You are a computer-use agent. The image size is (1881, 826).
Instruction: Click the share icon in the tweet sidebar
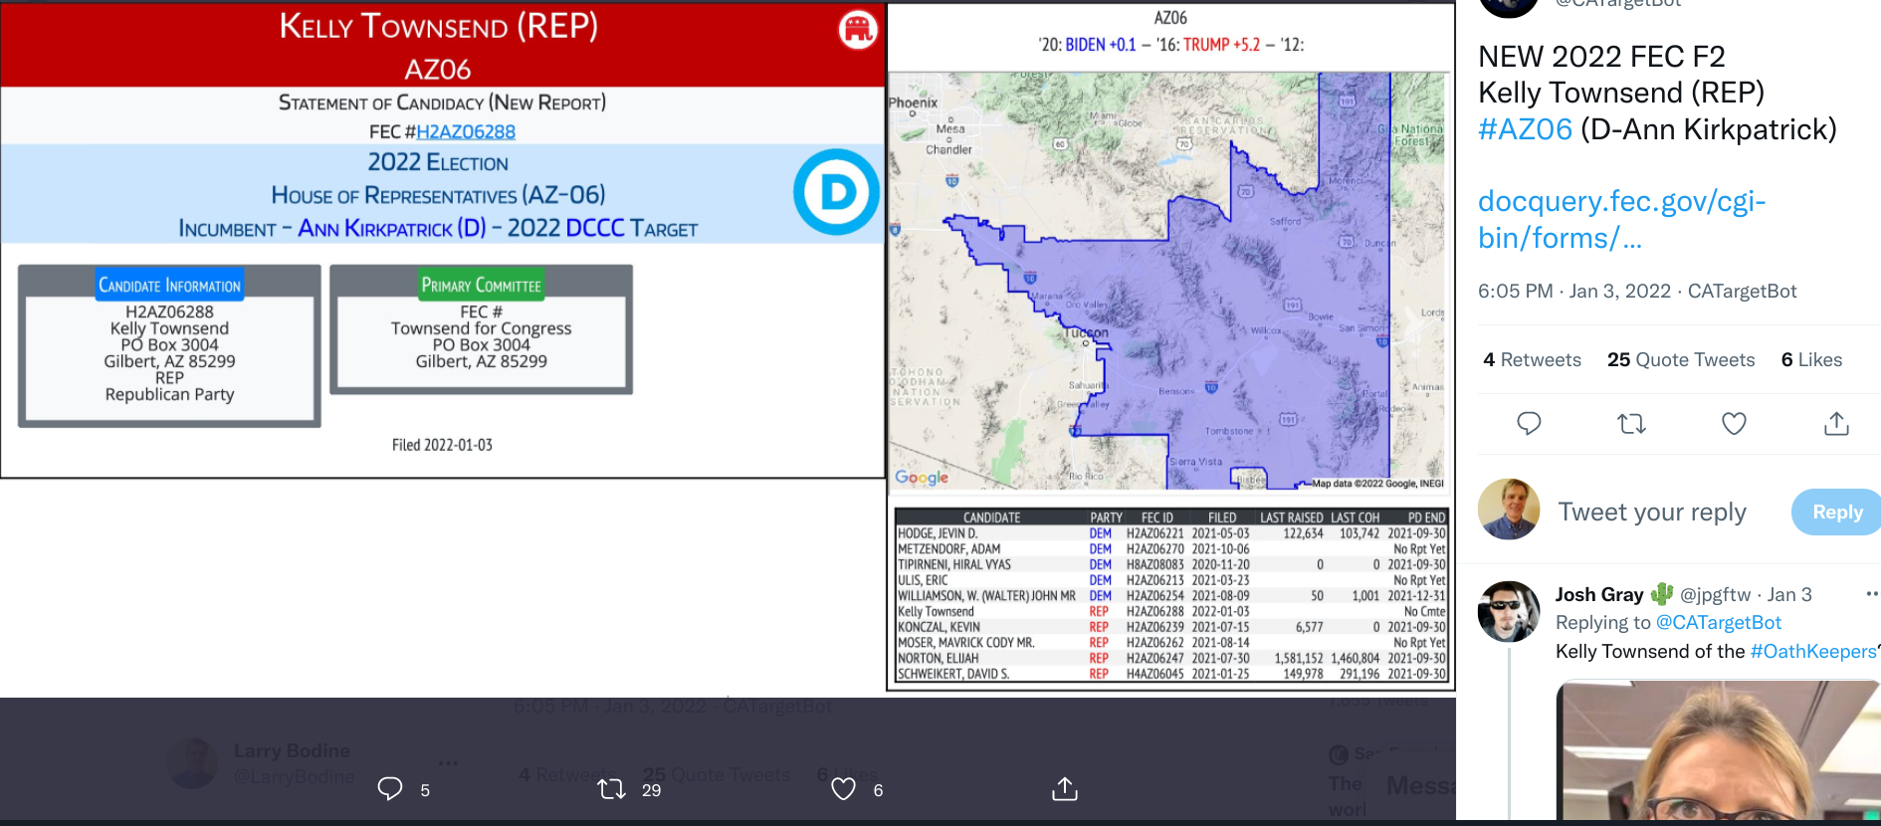(x=1836, y=424)
